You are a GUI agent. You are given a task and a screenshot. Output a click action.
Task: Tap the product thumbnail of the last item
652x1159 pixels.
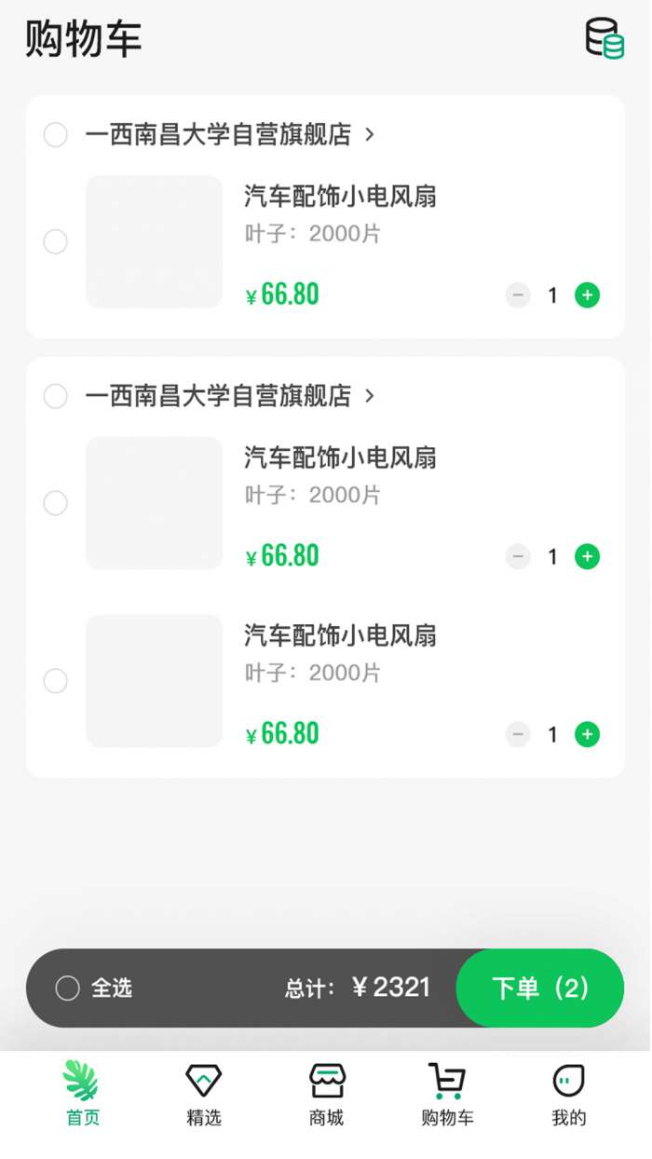point(155,681)
